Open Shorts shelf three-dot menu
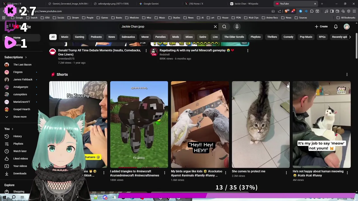 (x=347, y=75)
